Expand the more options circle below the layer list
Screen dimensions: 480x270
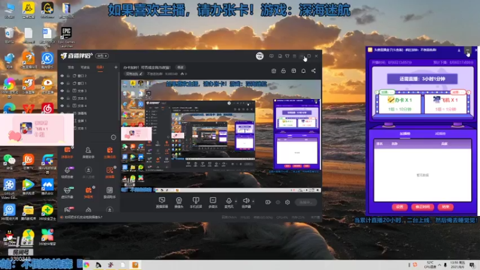click(113, 137)
